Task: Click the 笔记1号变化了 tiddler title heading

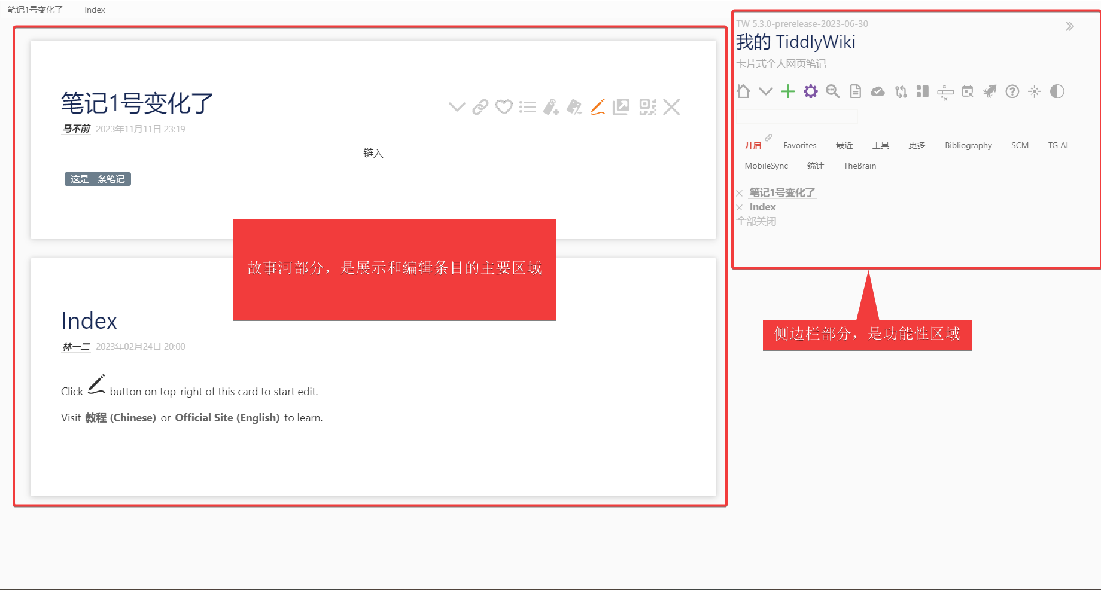Action: click(x=137, y=103)
